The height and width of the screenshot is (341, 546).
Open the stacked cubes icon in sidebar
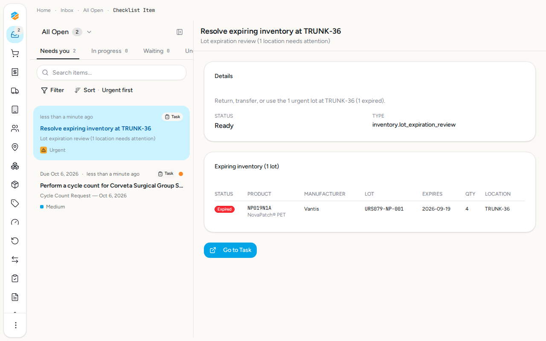[x=15, y=166]
